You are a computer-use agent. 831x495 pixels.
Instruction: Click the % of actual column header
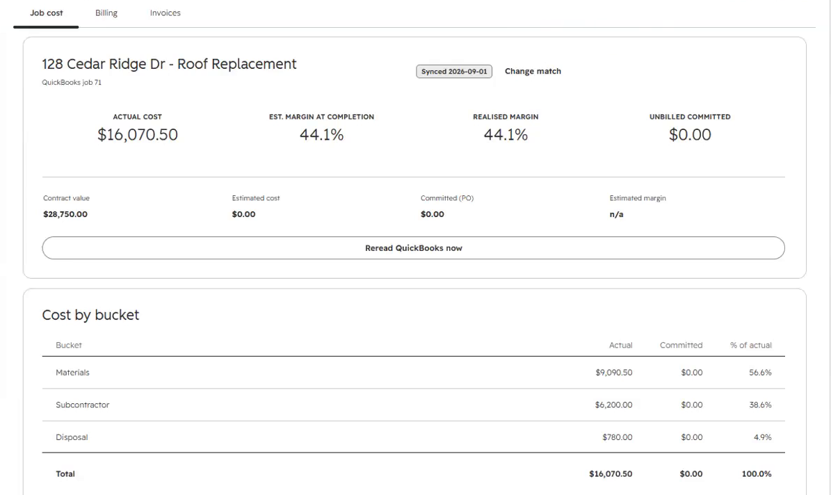[x=750, y=345]
